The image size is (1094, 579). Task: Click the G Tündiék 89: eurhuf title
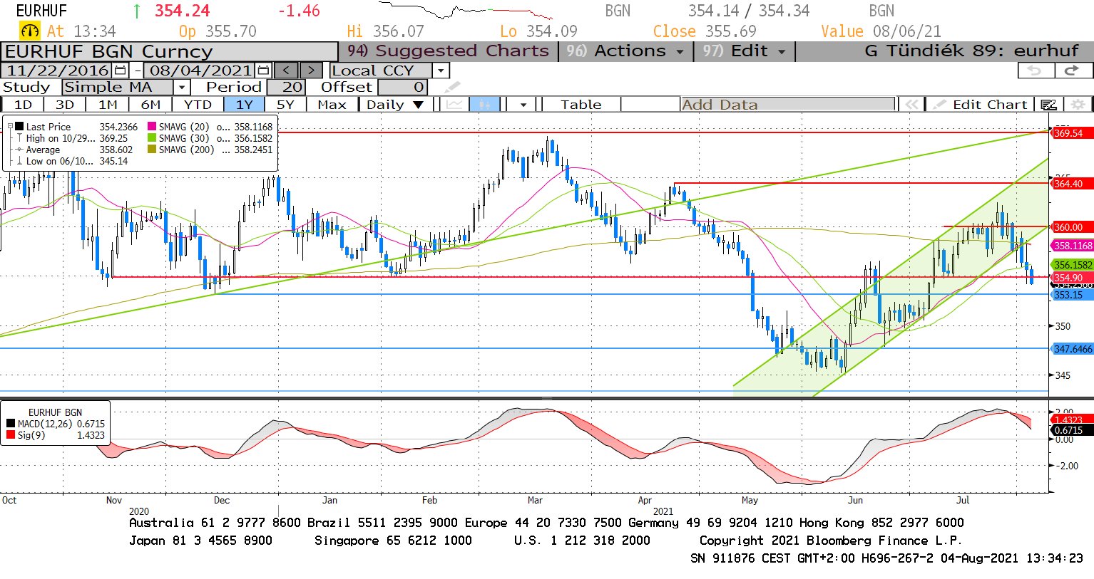point(971,51)
